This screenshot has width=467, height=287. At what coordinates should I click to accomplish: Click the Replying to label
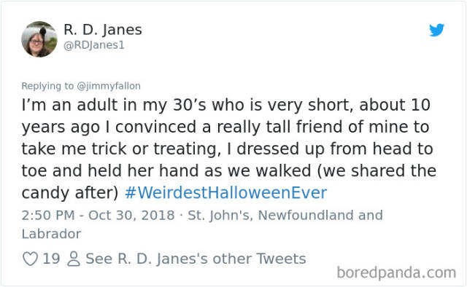pyautogui.click(x=47, y=86)
